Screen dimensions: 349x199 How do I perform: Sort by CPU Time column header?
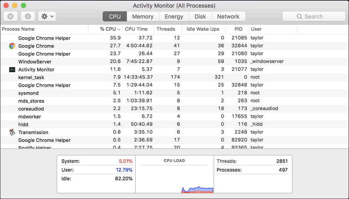[138, 29]
